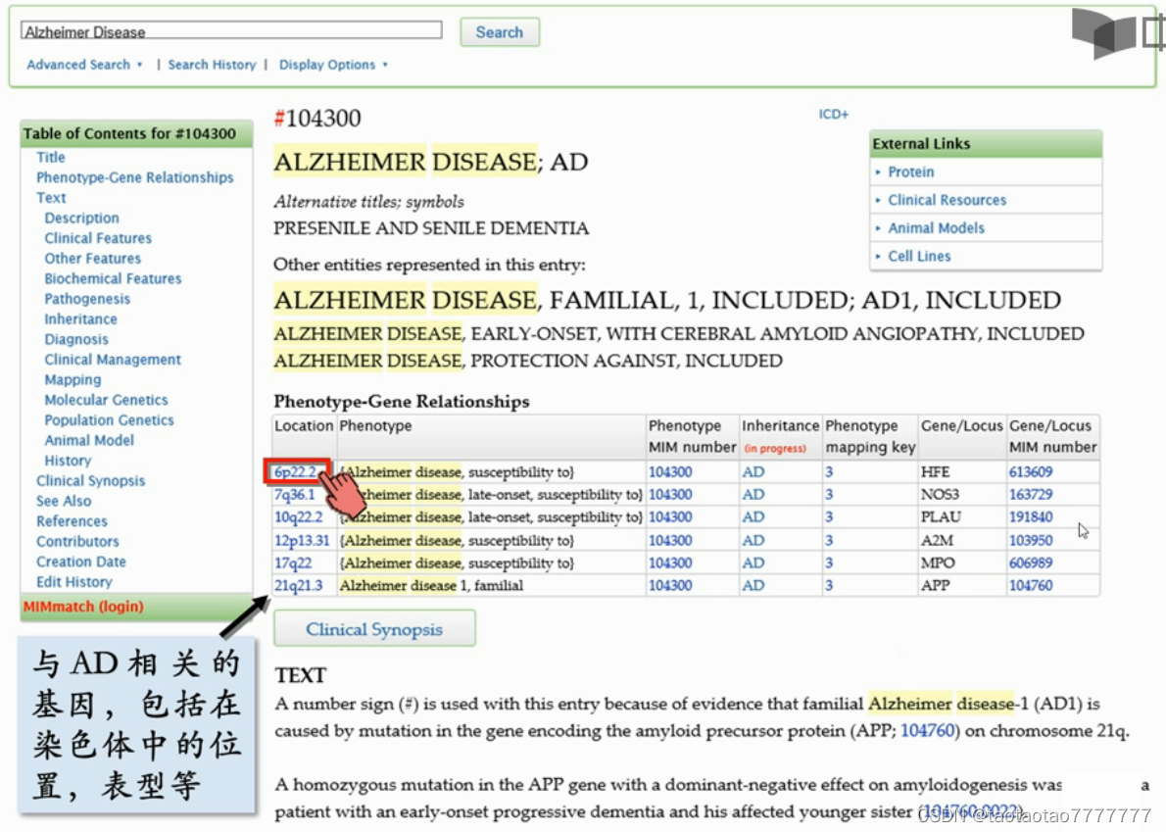Go to Pathogenesis section
1166x832 pixels.
click(x=87, y=299)
